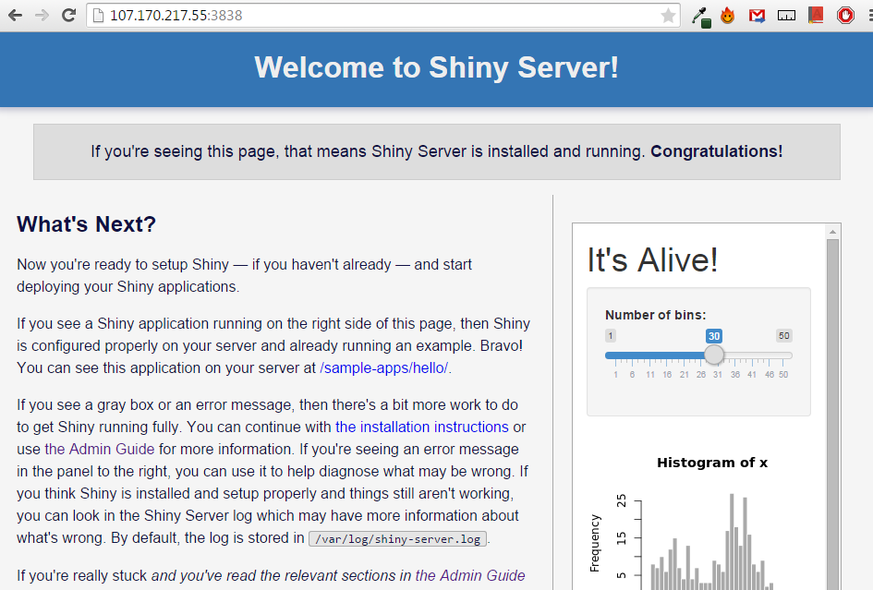Click the Welcome to Shiny Server! heading
873x590 pixels.
tap(436, 68)
